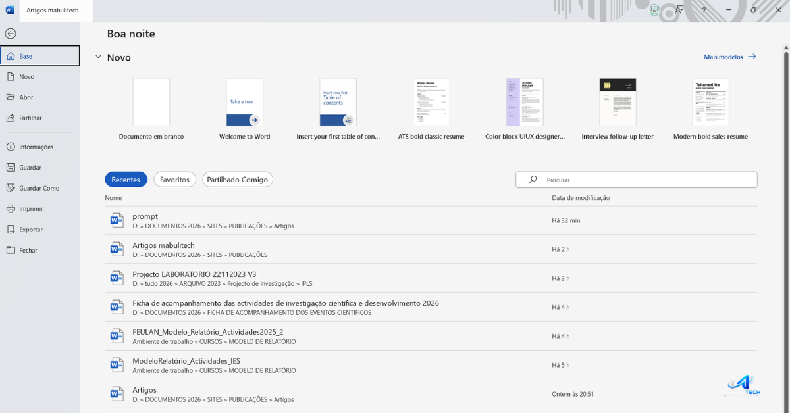The width and height of the screenshot is (790, 413).
Task: Select Modern bold sales resume template
Action: [711, 109]
